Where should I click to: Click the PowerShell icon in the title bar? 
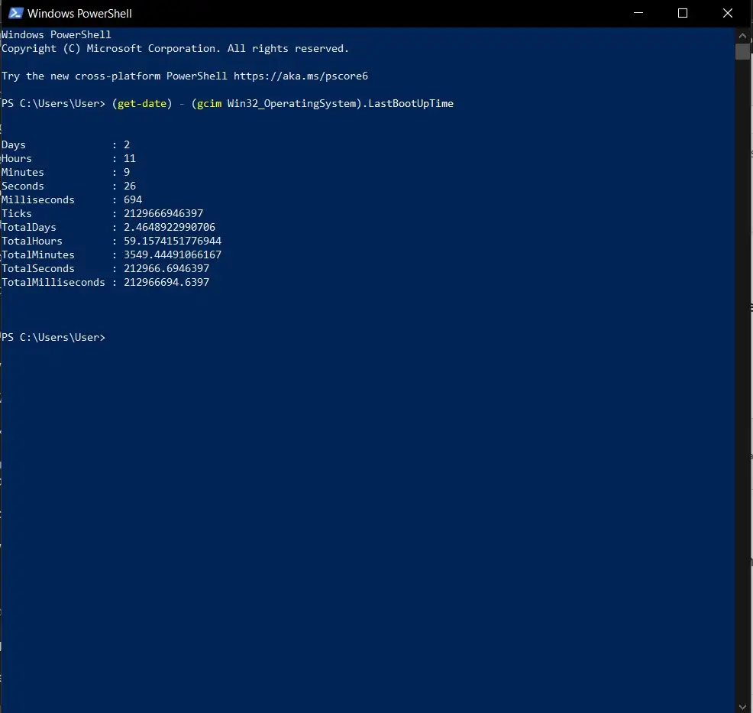(x=16, y=13)
